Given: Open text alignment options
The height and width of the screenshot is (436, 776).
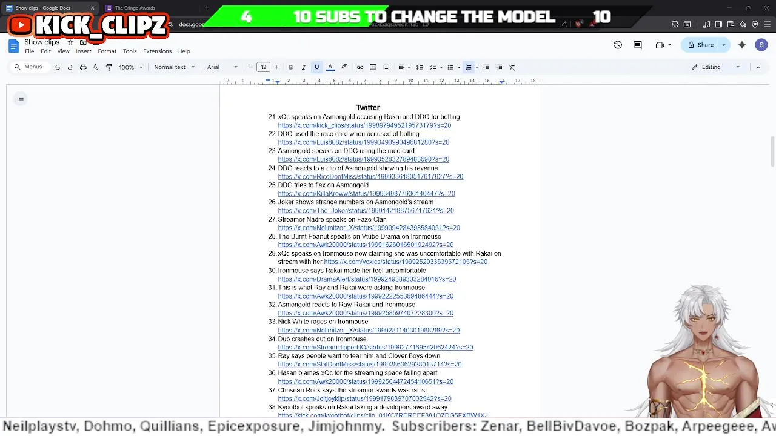Looking at the screenshot, I should 404,67.
